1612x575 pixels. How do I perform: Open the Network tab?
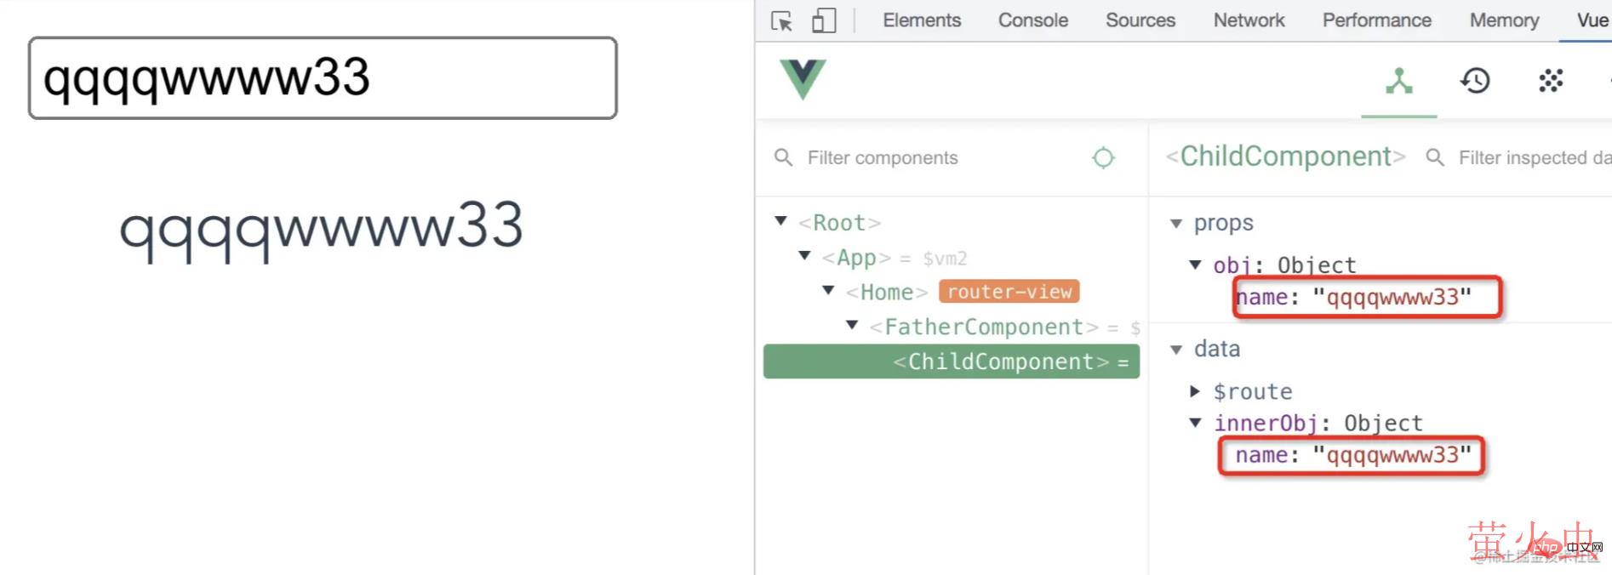pos(1249,20)
